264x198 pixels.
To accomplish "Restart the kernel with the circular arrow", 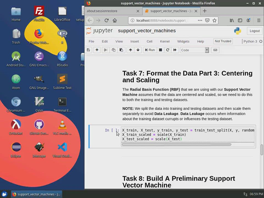I will (168, 50).
